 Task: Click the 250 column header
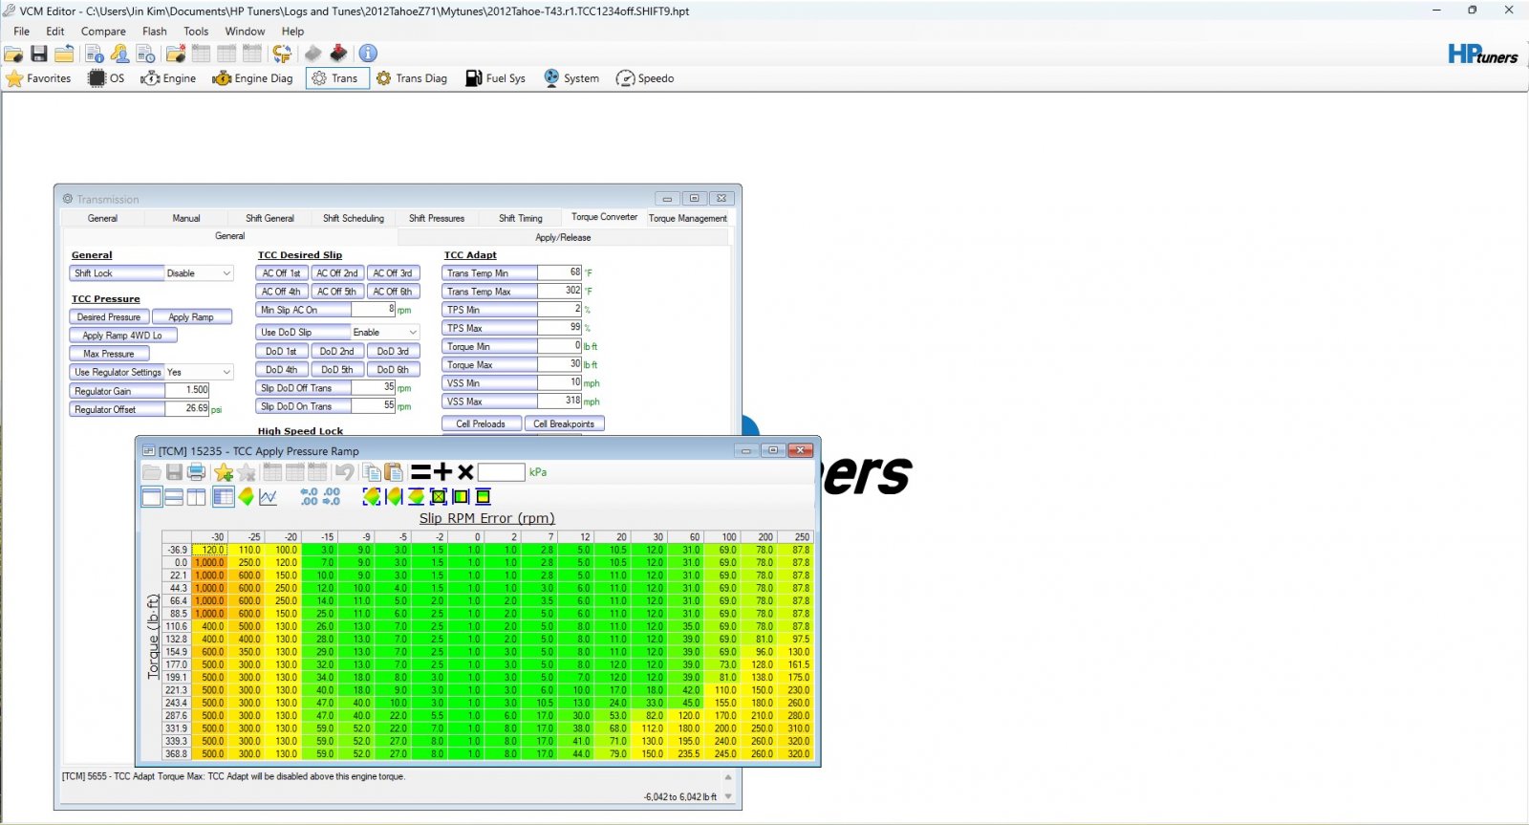797,537
